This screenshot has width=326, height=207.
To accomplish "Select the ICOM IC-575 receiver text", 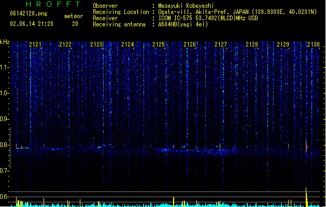I will pos(208,18).
